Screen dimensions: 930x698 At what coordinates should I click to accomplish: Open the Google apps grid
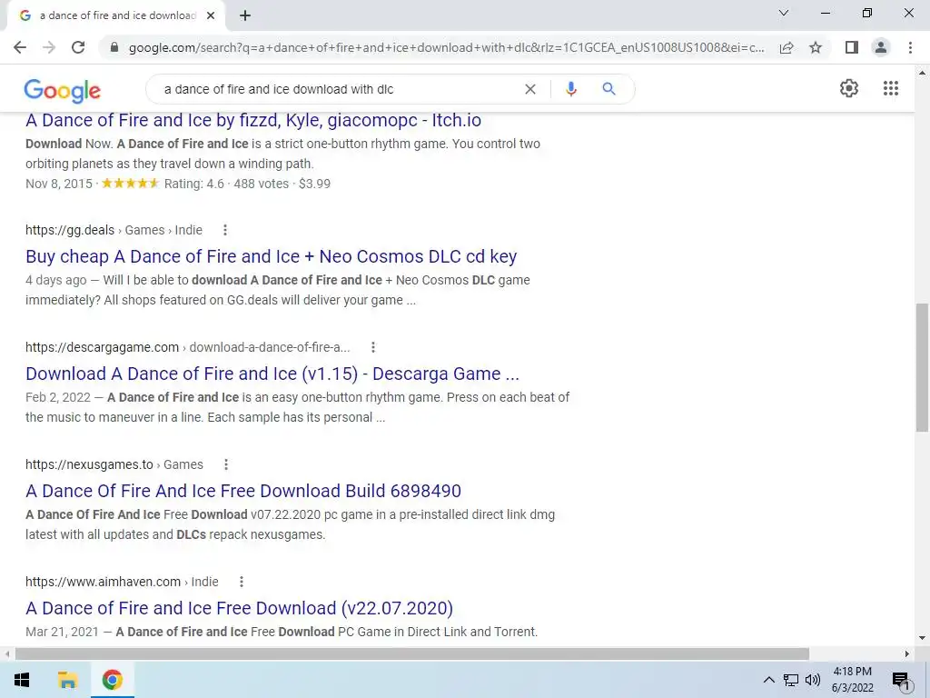(x=890, y=88)
